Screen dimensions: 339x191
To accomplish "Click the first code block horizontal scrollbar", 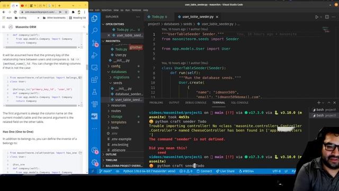I will point(41,47).
